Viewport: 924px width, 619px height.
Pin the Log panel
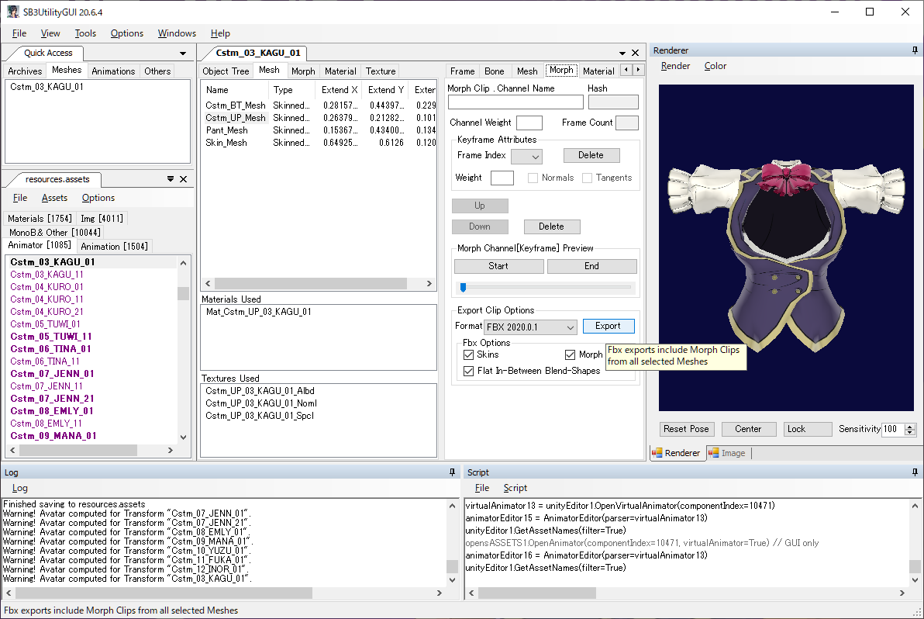[452, 472]
